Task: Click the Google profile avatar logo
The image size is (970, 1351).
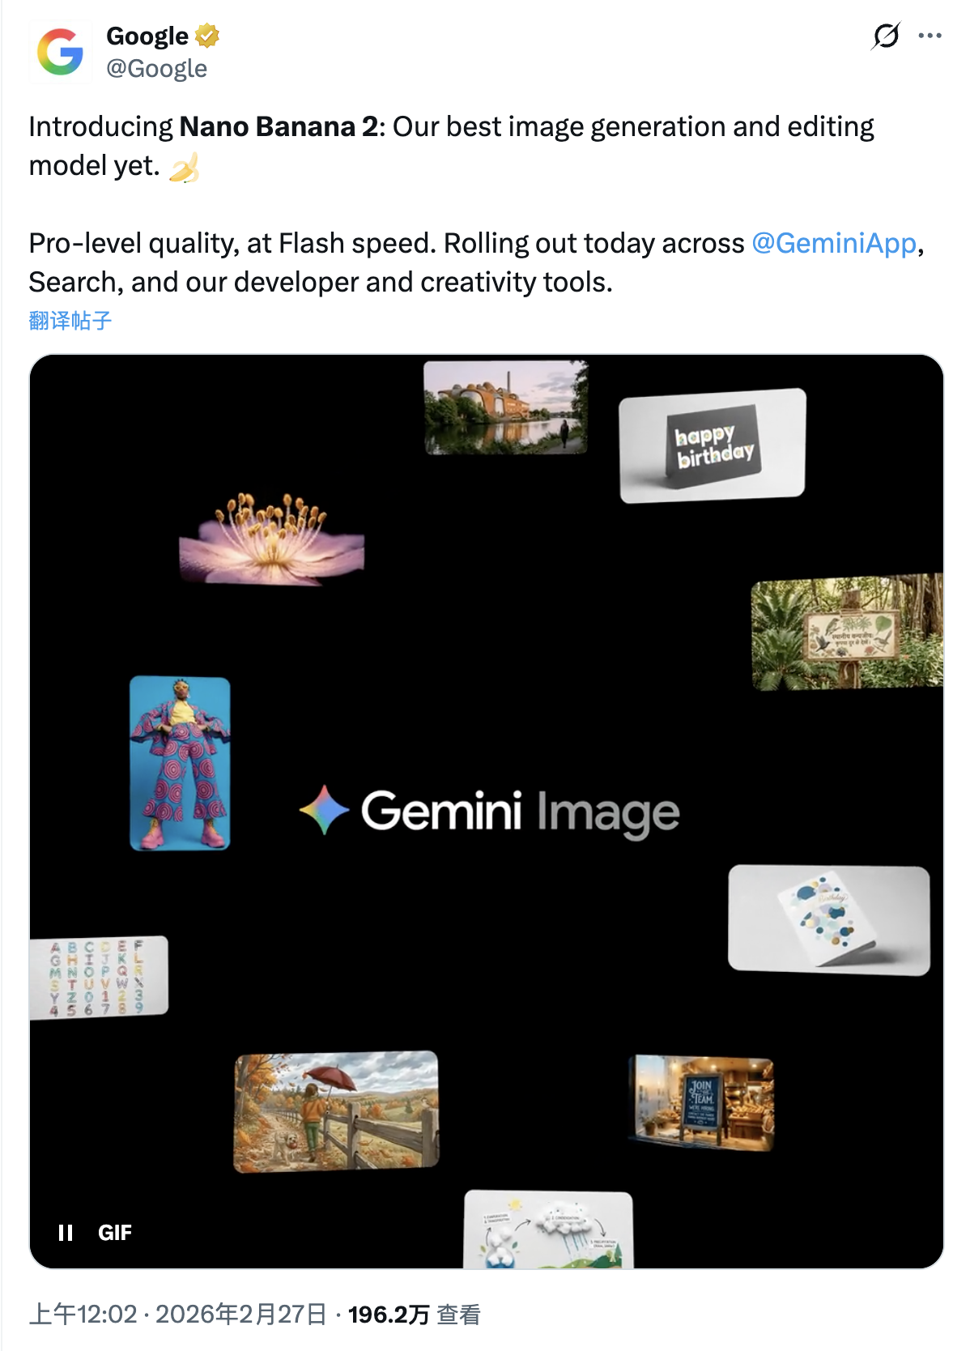Action: 60,52
